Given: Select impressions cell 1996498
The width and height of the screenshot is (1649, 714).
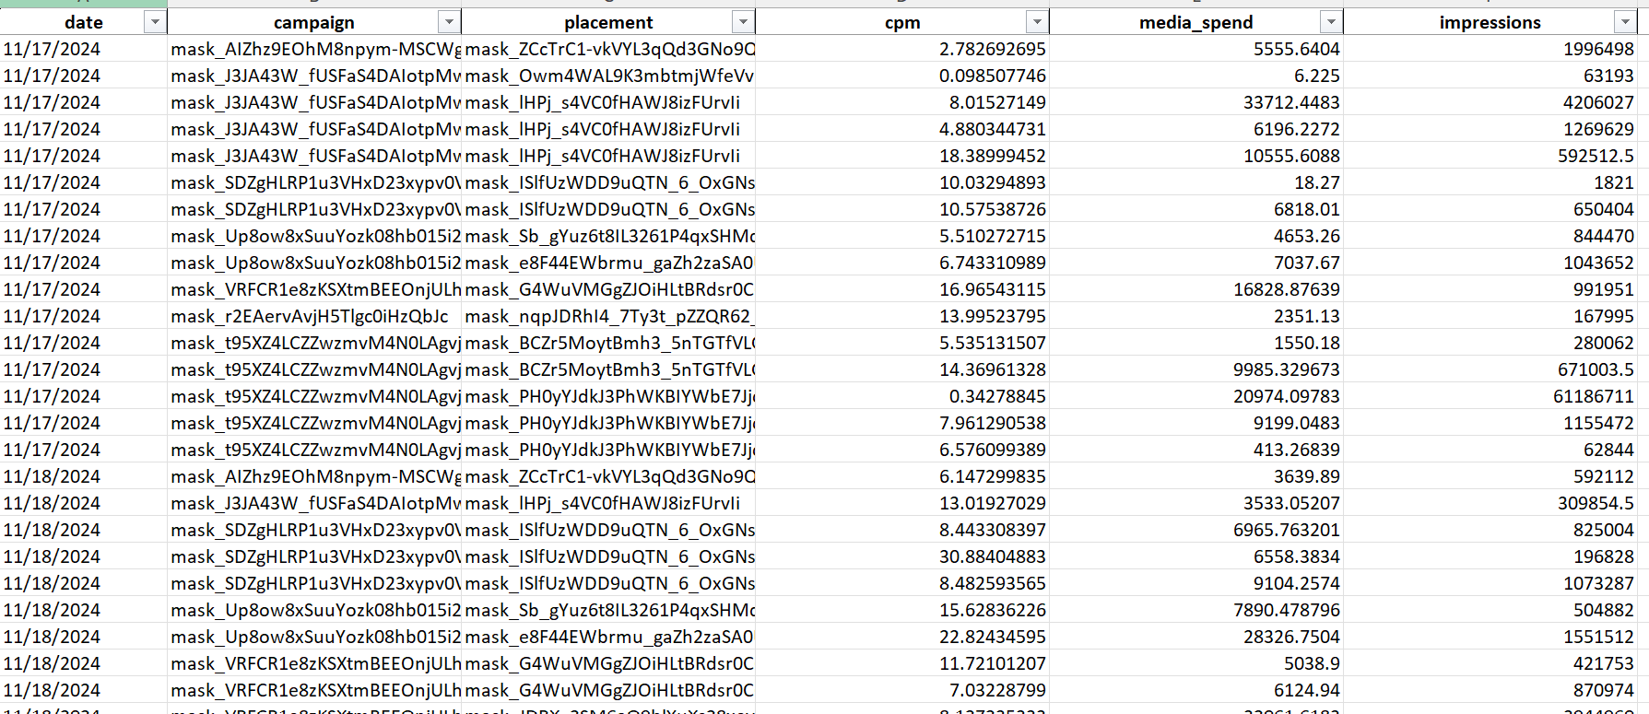Looking at the screenshot, I should point(1490,49).
